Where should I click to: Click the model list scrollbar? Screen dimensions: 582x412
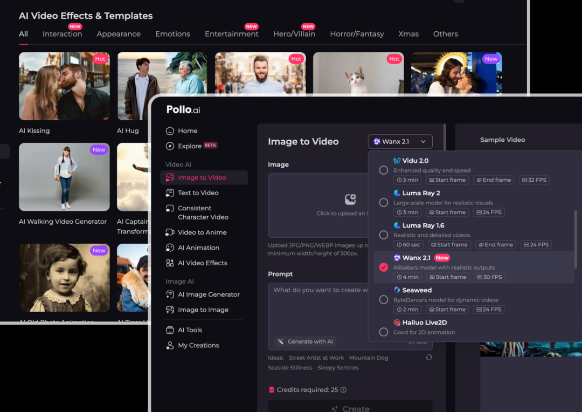[x=576, y=239]
